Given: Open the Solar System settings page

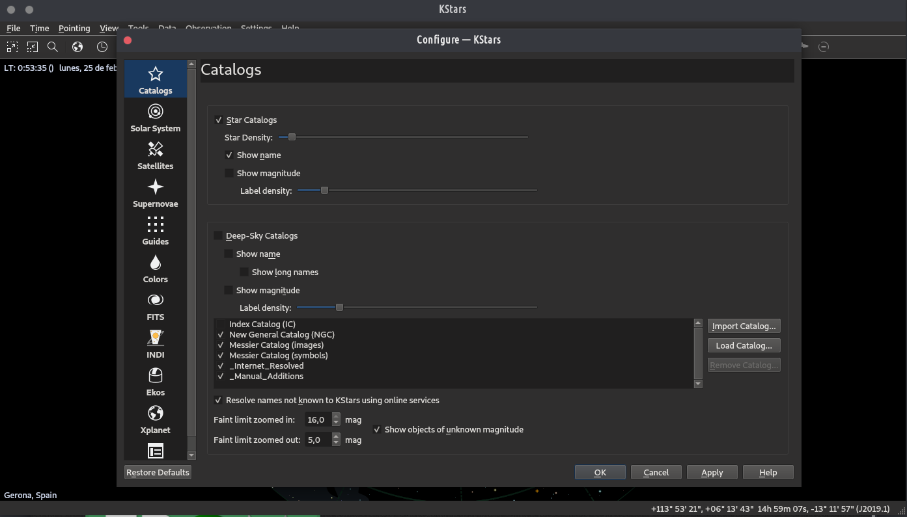Looking at the screenshot, I should click(155, 117).
